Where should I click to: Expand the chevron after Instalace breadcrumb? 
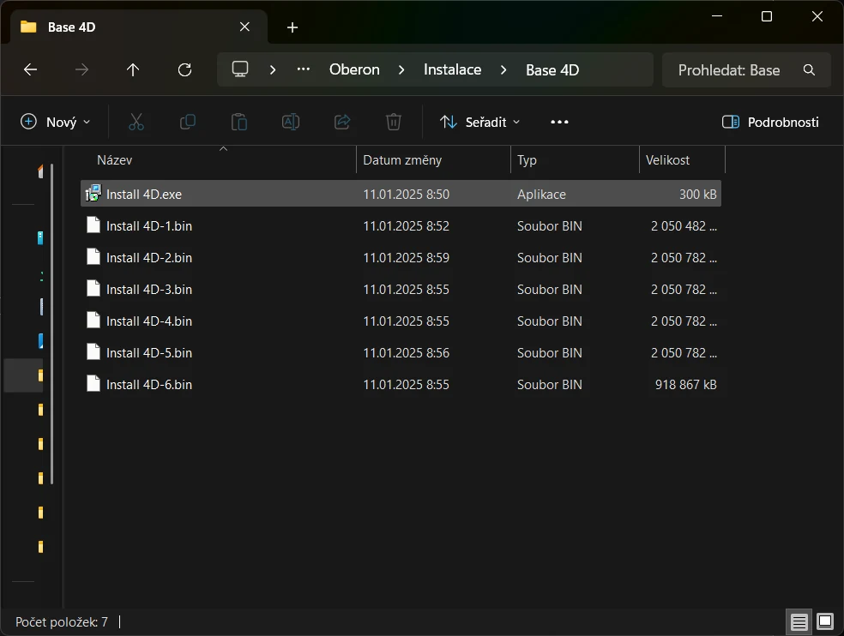(503, 70)
